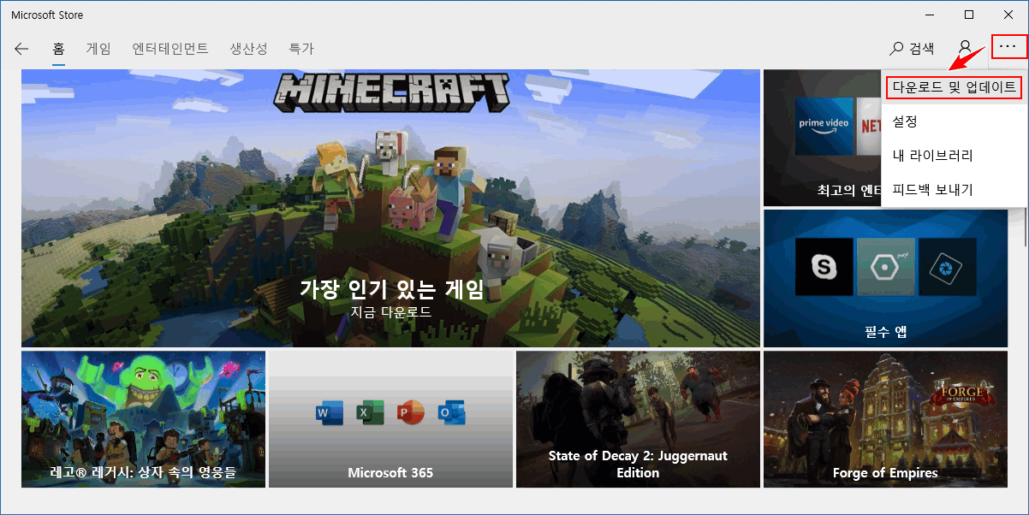Click the Skype app icon
Viewport: 1029px width, 515px height.
coord(824,267)
